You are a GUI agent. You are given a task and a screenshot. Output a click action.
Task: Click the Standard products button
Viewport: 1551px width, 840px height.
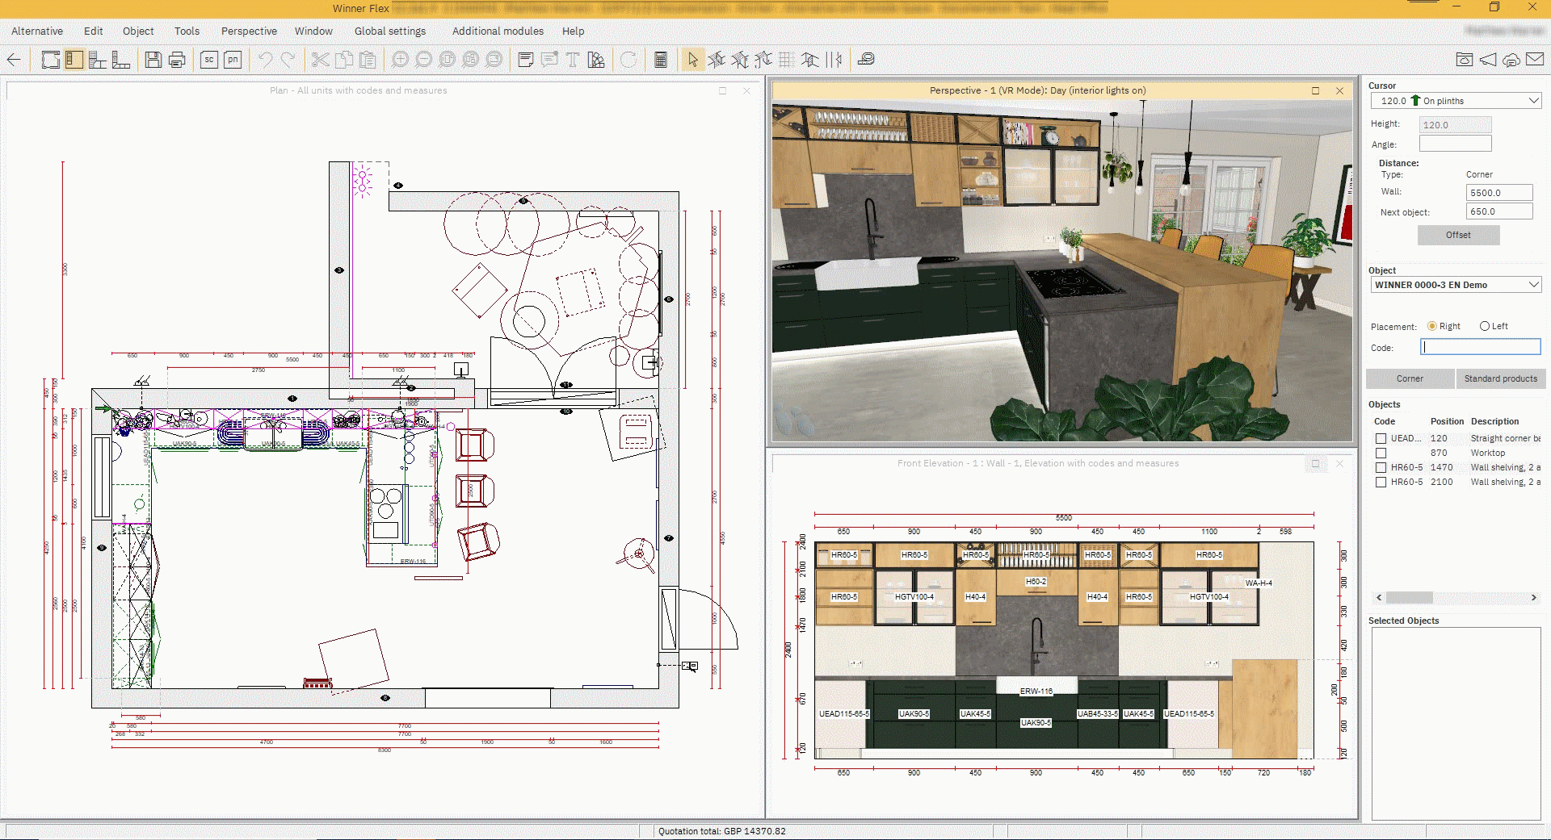click(x=1500, y=378)
